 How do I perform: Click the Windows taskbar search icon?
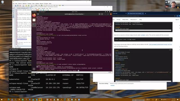pyautogui.click(x=5, y=100)
